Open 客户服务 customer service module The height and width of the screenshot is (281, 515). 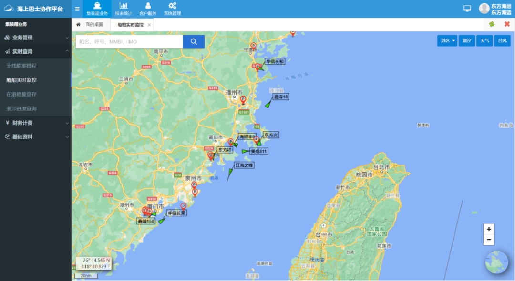[148, 9]
